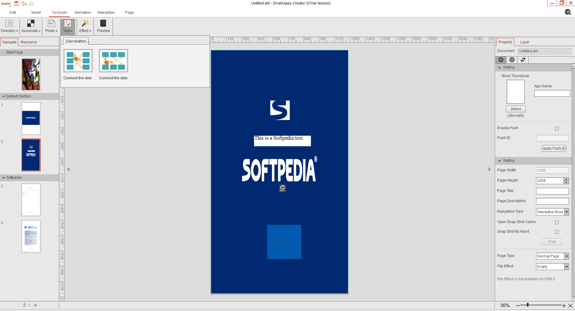Toggle Snap Shot By Hand checkbox
The height and width of the screenshot is (311, 575).
coord(557,232)
